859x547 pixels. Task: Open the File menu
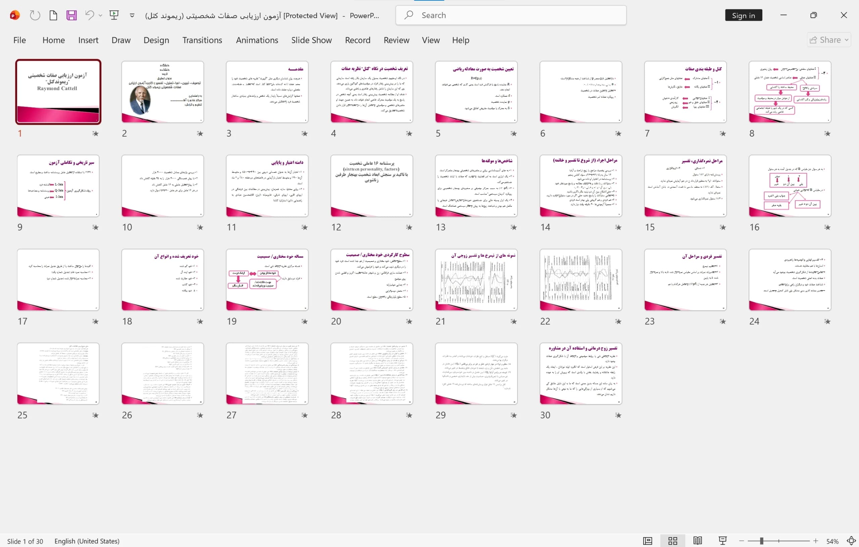pyautogui.click(x=19, y=40)
